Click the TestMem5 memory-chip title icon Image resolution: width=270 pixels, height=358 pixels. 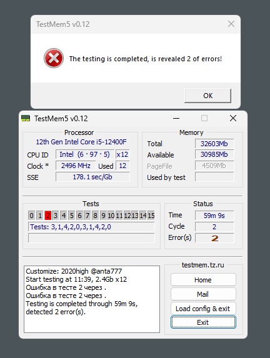pos(26,118)
